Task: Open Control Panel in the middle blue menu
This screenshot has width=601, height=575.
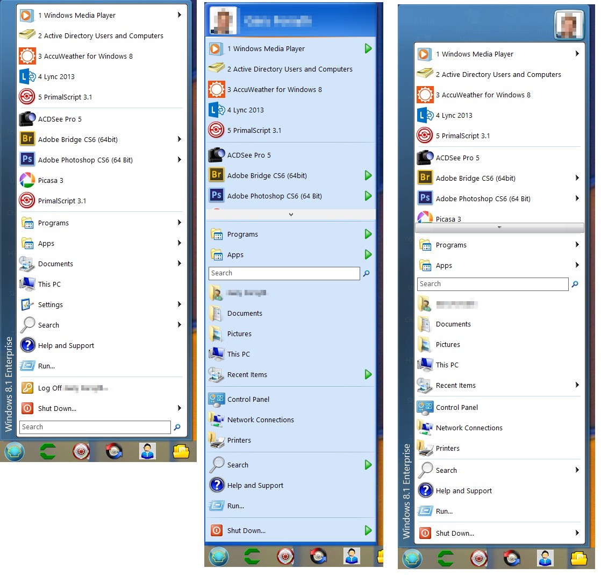Action: point(248,400)
